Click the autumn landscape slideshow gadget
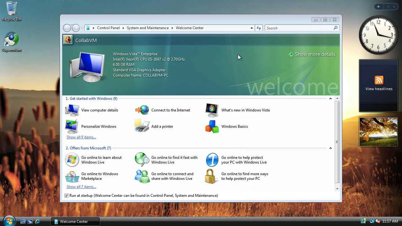The image size is (402, 226). 378,132
